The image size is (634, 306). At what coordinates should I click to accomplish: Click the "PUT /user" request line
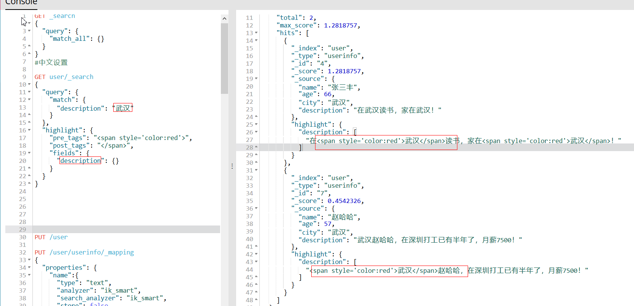pyautogui.click(x=51, y=237)
